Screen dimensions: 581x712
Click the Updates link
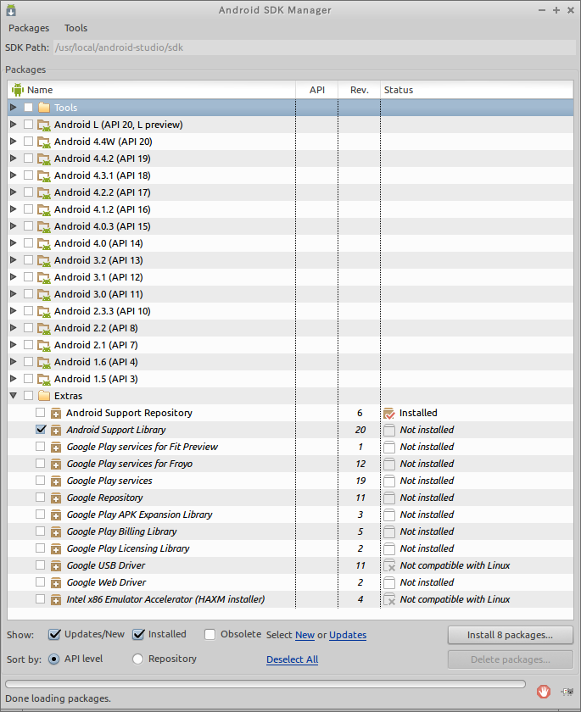point(348,635)
